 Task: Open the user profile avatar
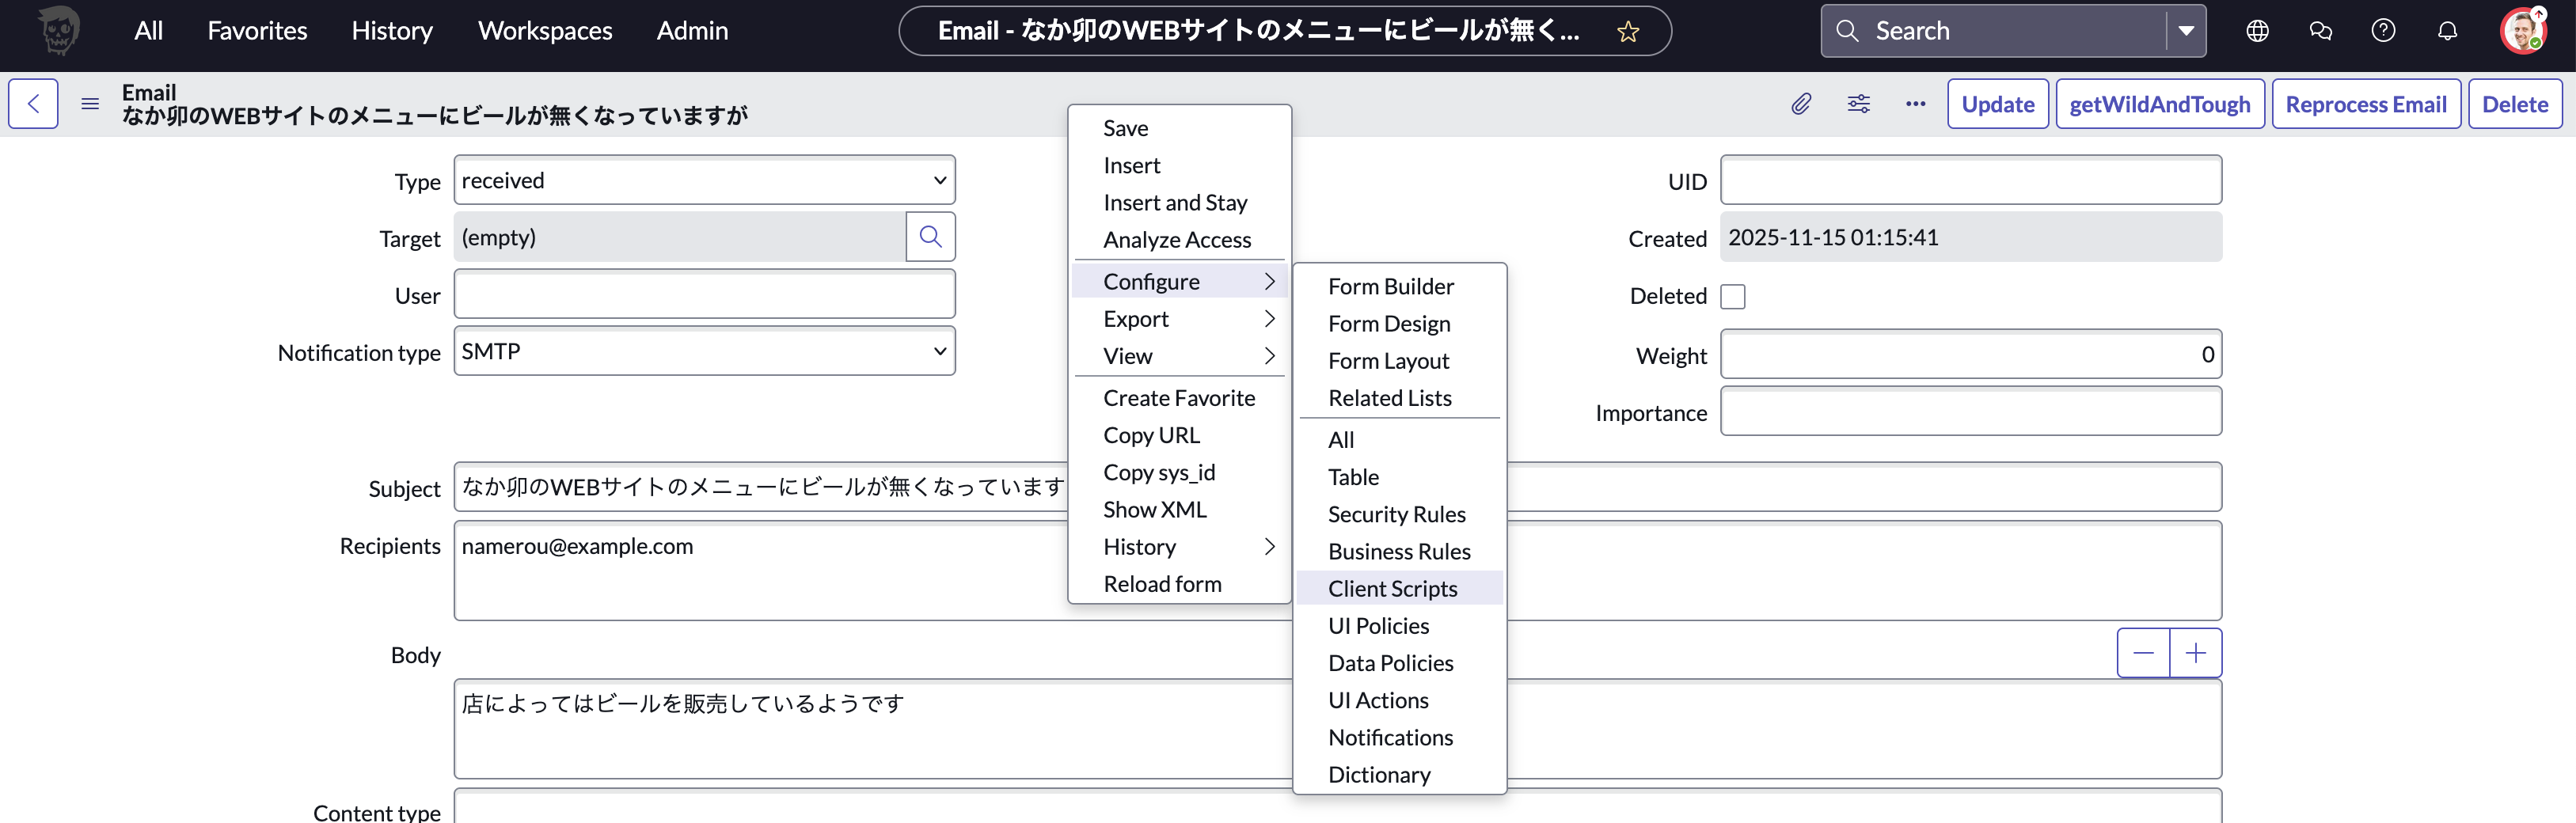[x=2523, y=31]
